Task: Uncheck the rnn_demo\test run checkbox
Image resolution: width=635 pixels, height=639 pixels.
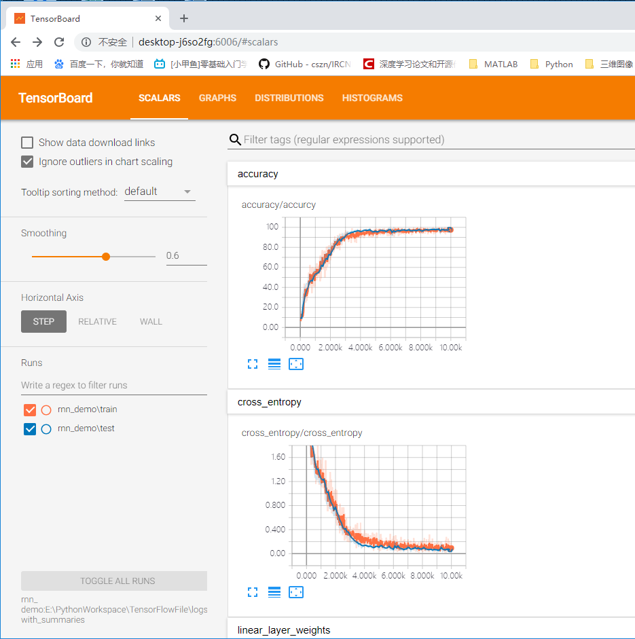Action: pos(30,429)
